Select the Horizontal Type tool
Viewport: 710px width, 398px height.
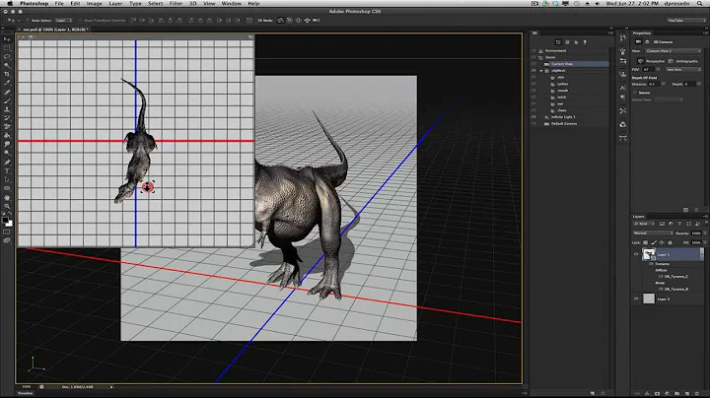click(x=7, y=170)
